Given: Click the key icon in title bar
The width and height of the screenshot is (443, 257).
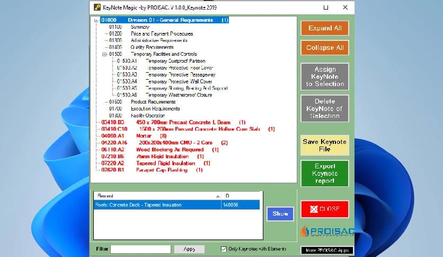Looking at the screenshot, I should (x=98, y=7).
